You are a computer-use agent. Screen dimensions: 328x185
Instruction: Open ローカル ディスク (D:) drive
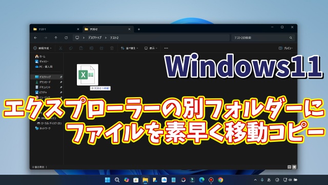49,123
